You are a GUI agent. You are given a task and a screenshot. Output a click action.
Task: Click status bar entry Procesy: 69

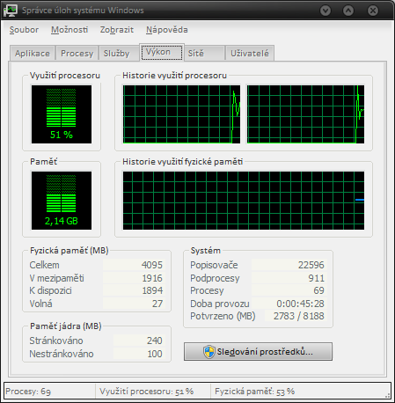[x=28, y=392]
